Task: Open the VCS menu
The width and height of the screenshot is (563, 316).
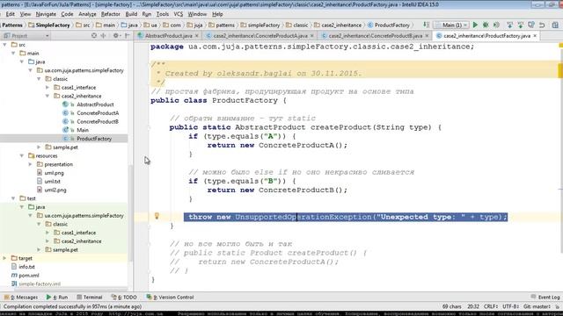Action: coord(178,14)
